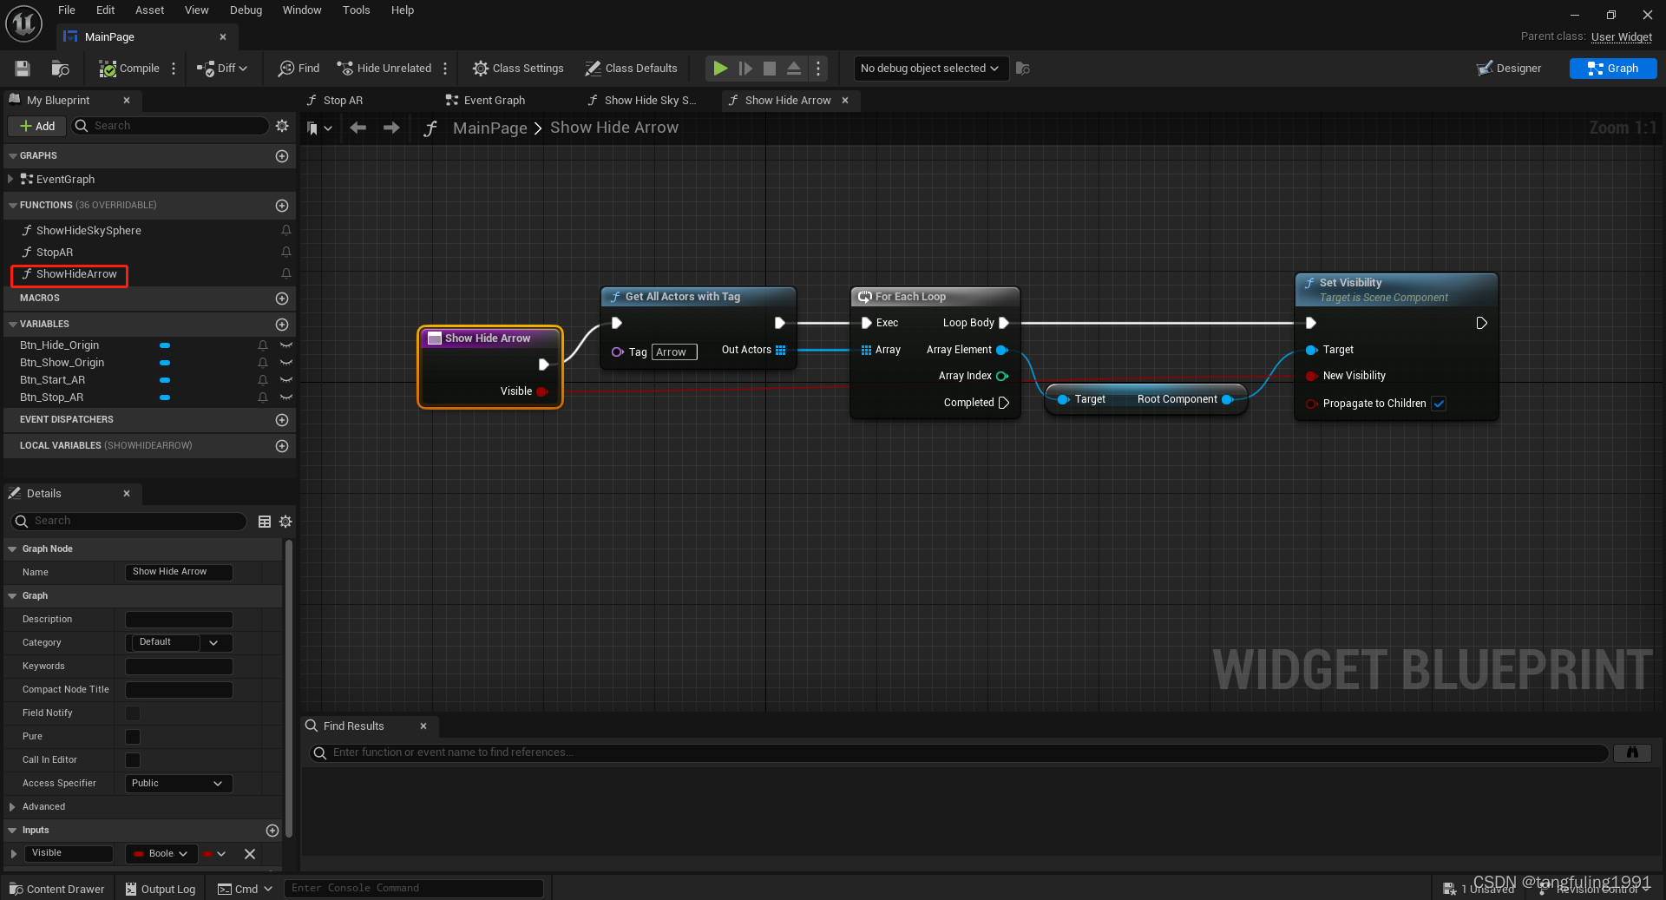Select the Btn_Hide_Origin variable
The height and width of the screenshot is (900, 1666).
point(60,345)
